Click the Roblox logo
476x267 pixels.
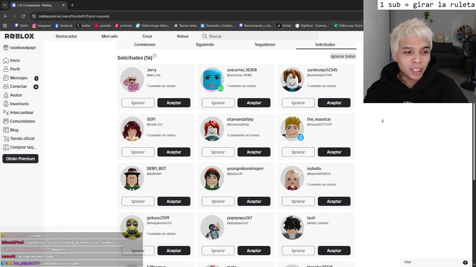(x=19, y=36)
